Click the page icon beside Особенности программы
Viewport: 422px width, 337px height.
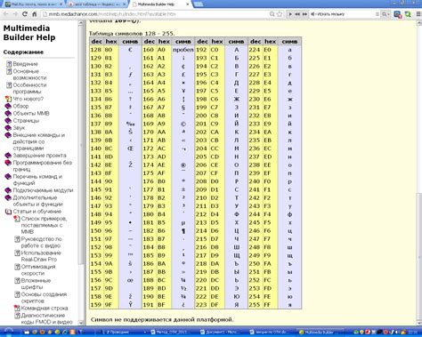[x=9, y=85]
